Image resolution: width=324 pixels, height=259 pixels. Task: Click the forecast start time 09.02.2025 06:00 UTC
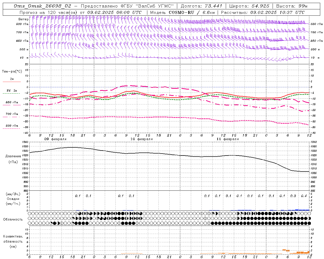(x=114, y=12)
